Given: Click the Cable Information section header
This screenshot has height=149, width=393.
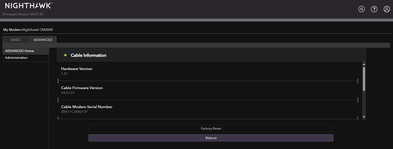Looking at the screenshot, I should [211, 55].
